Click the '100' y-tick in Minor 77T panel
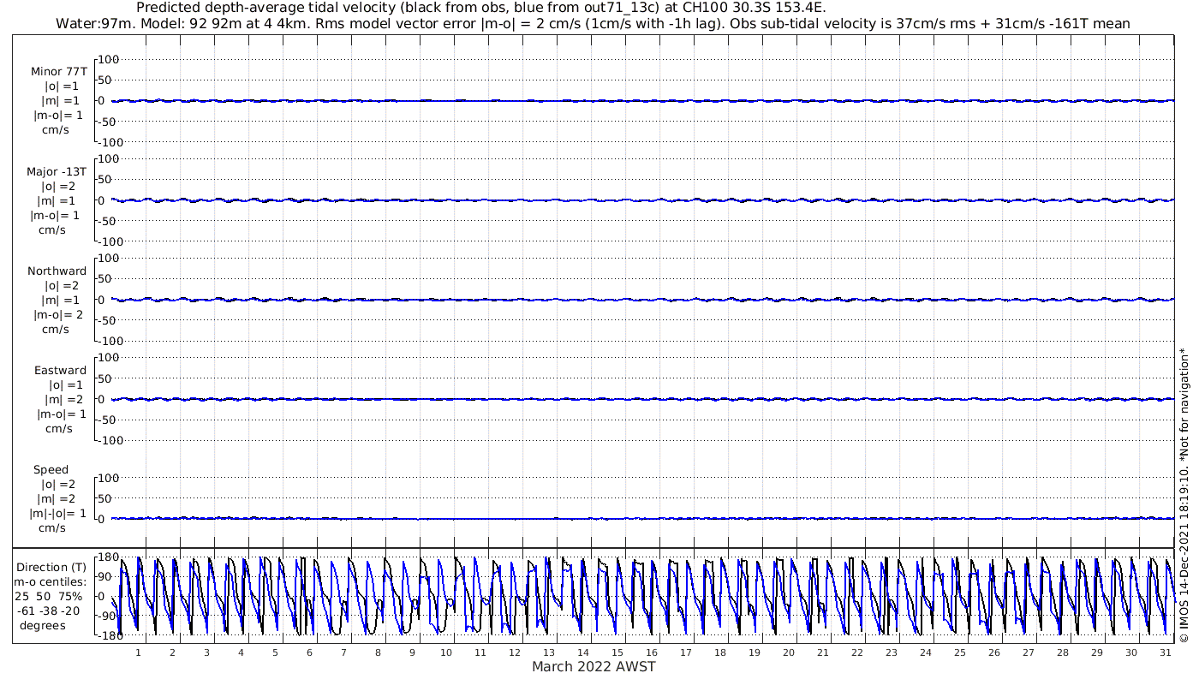The image size is (1199, 685). tap(109, 59)
